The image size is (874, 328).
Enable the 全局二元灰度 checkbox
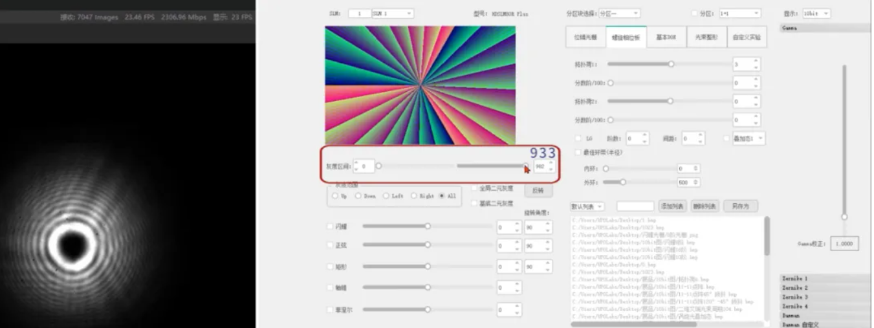[475, 188]
